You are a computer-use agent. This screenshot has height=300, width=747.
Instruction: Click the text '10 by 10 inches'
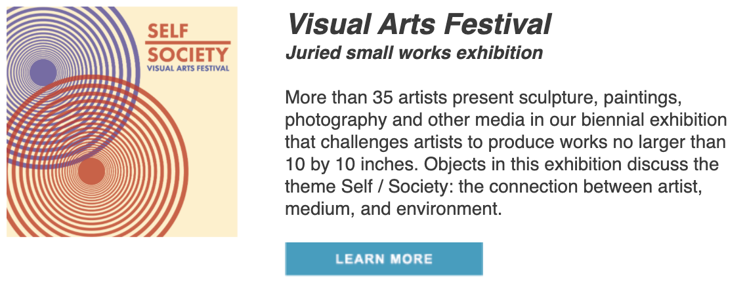coord(352,164)
